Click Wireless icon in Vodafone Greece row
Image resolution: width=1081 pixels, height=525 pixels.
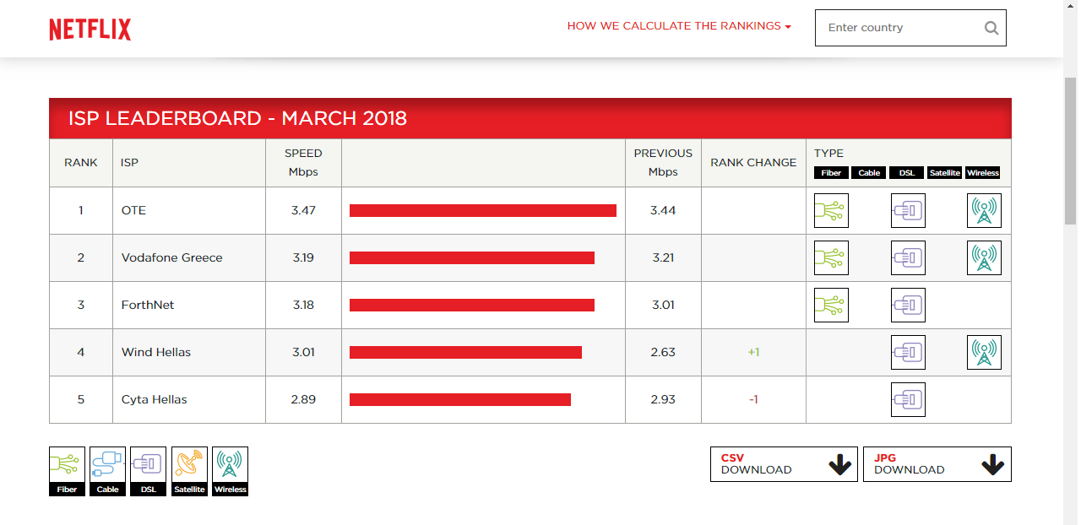pyautogui.click(x=984, y=257)
